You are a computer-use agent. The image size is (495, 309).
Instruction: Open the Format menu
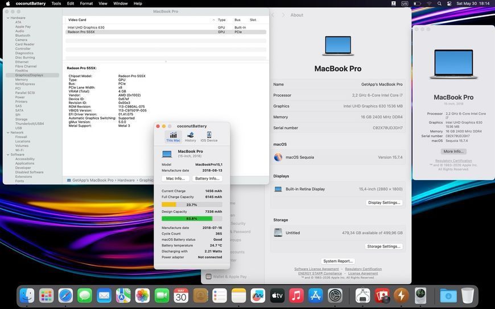pos(86,3)
